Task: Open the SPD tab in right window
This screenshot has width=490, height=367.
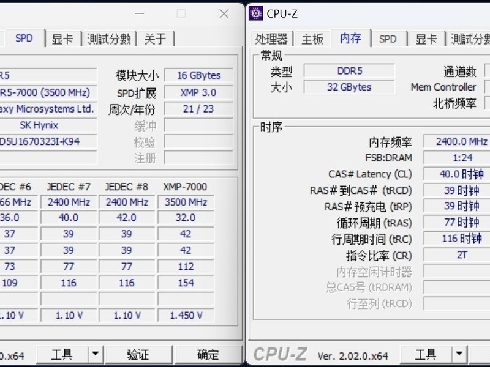Action: (388, 39)
